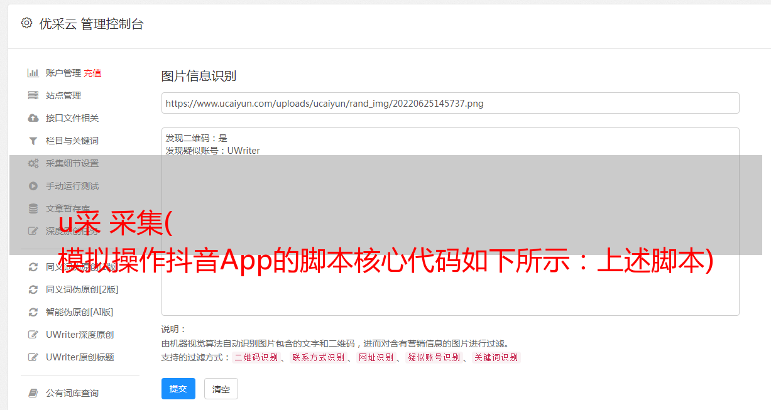Image resolution: width=771 pixels, height=410 pixels.
Task: Open the 账户管理 menu item
Action: (63, 73)
